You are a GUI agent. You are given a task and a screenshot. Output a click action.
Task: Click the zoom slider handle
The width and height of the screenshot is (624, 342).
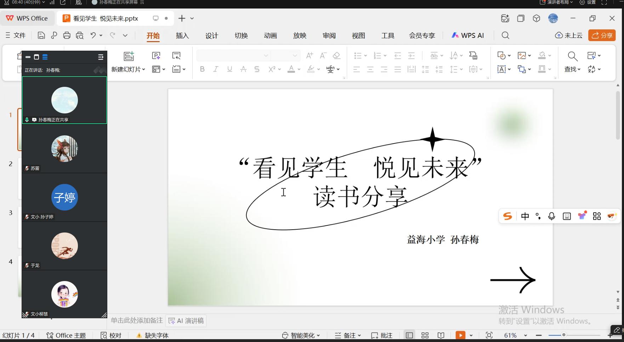564,335
